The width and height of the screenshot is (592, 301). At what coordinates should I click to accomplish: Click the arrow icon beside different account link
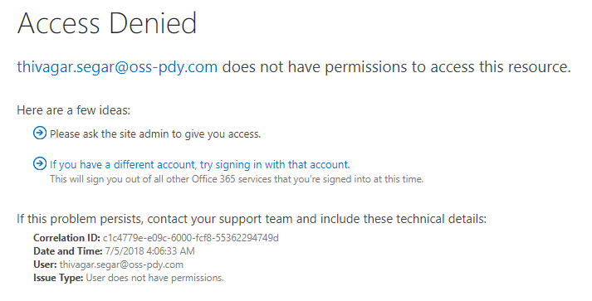[40, 163]
